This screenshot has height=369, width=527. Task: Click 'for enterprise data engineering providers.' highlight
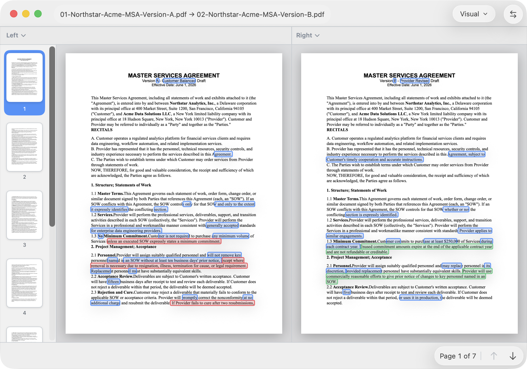click(x=126, y=231)
